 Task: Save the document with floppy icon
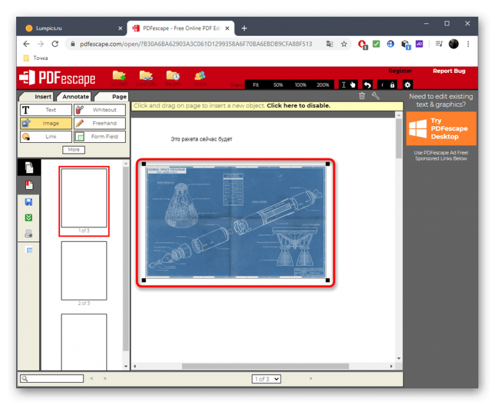(x=28, y=202)
